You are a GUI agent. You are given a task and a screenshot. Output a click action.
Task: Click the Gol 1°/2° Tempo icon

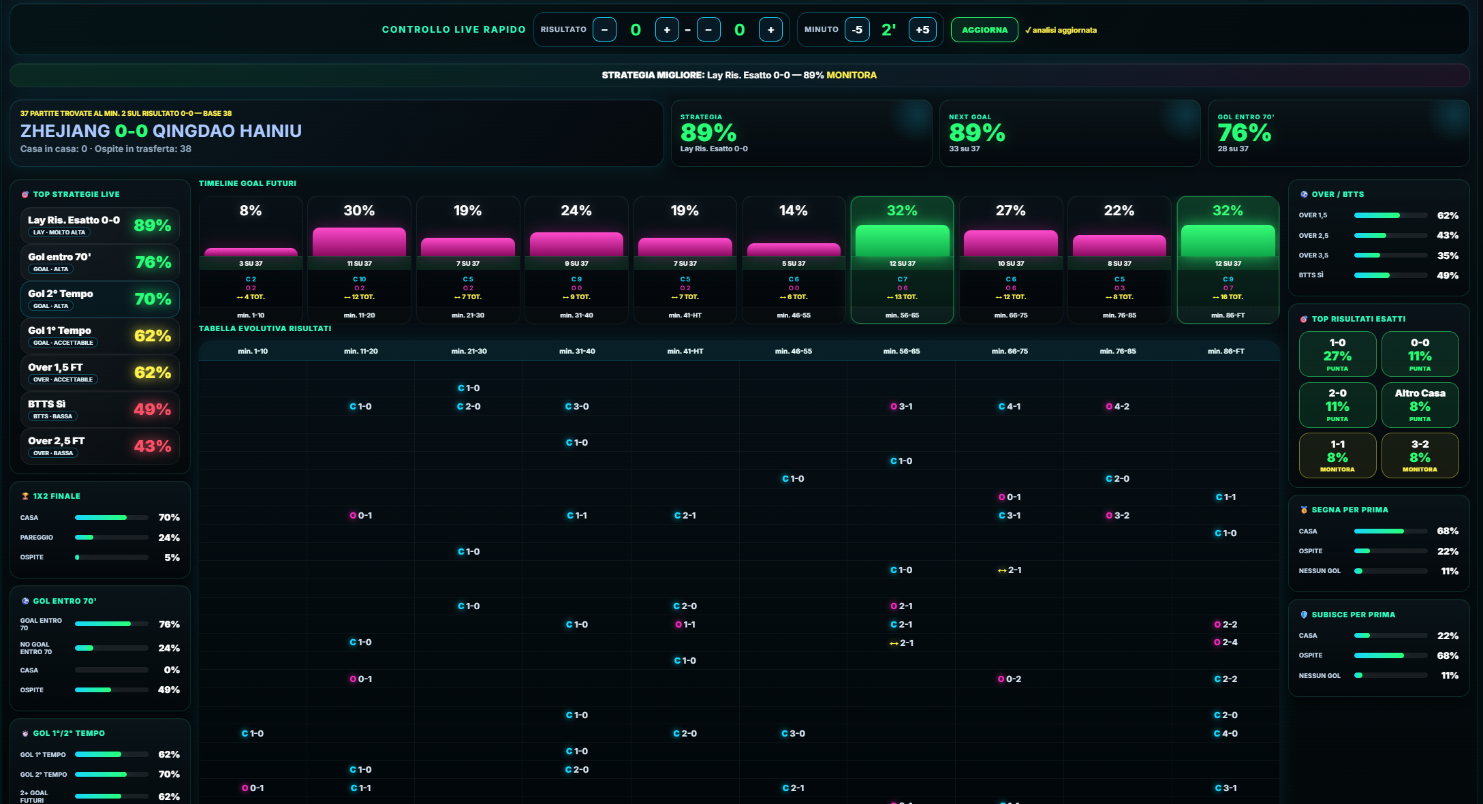[25, 734]
